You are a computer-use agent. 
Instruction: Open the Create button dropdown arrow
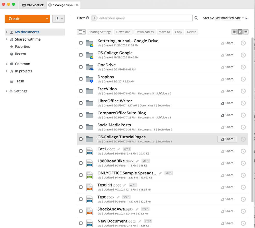click(47, 19)
